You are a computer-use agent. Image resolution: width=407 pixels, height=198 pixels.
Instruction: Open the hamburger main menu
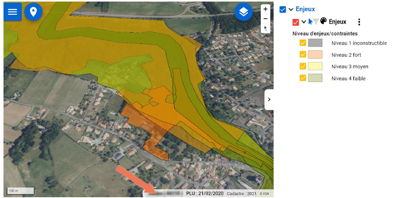(12, 12)
